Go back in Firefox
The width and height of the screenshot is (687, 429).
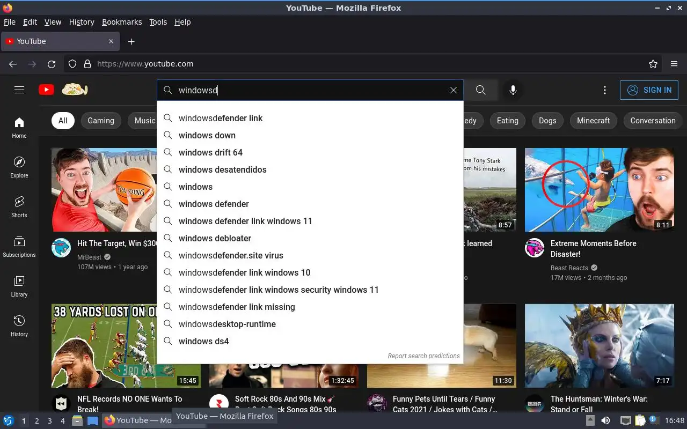pos(13,64)
